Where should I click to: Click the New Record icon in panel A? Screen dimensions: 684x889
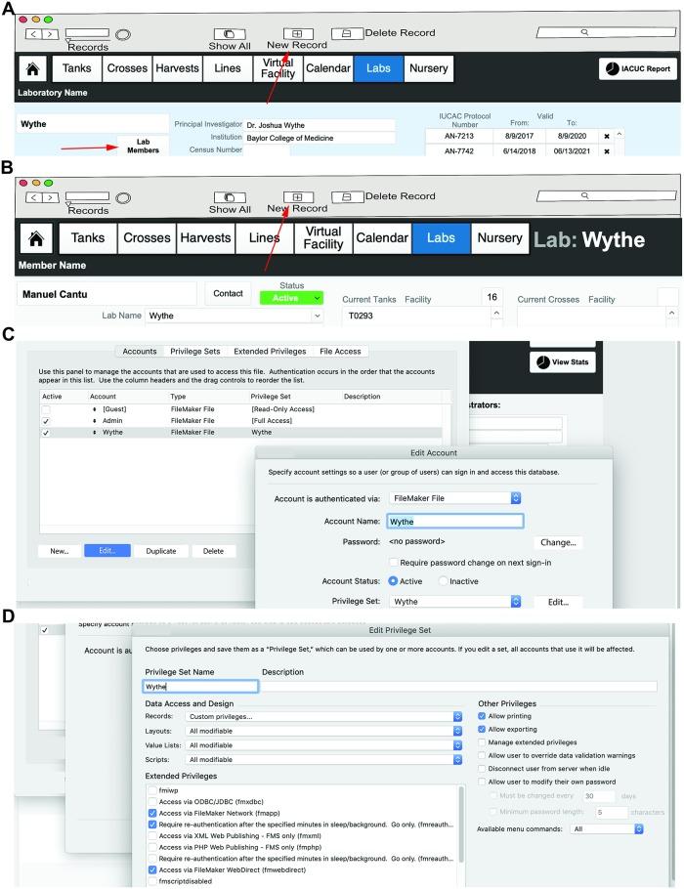point(298,33)
